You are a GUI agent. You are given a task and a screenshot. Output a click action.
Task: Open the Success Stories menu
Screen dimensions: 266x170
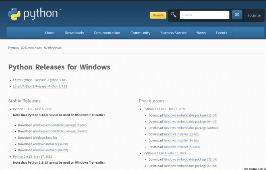[173, 33]
